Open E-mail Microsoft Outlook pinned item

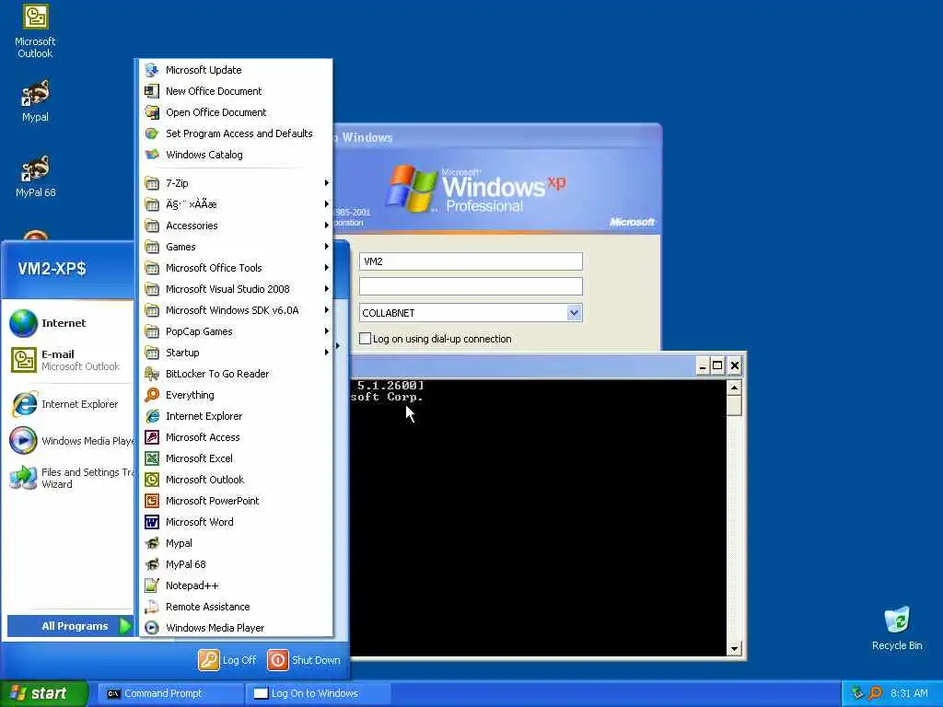(68, 360)
